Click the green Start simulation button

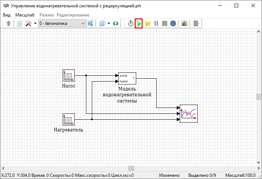pyautogui.click(x=139, y=23)
